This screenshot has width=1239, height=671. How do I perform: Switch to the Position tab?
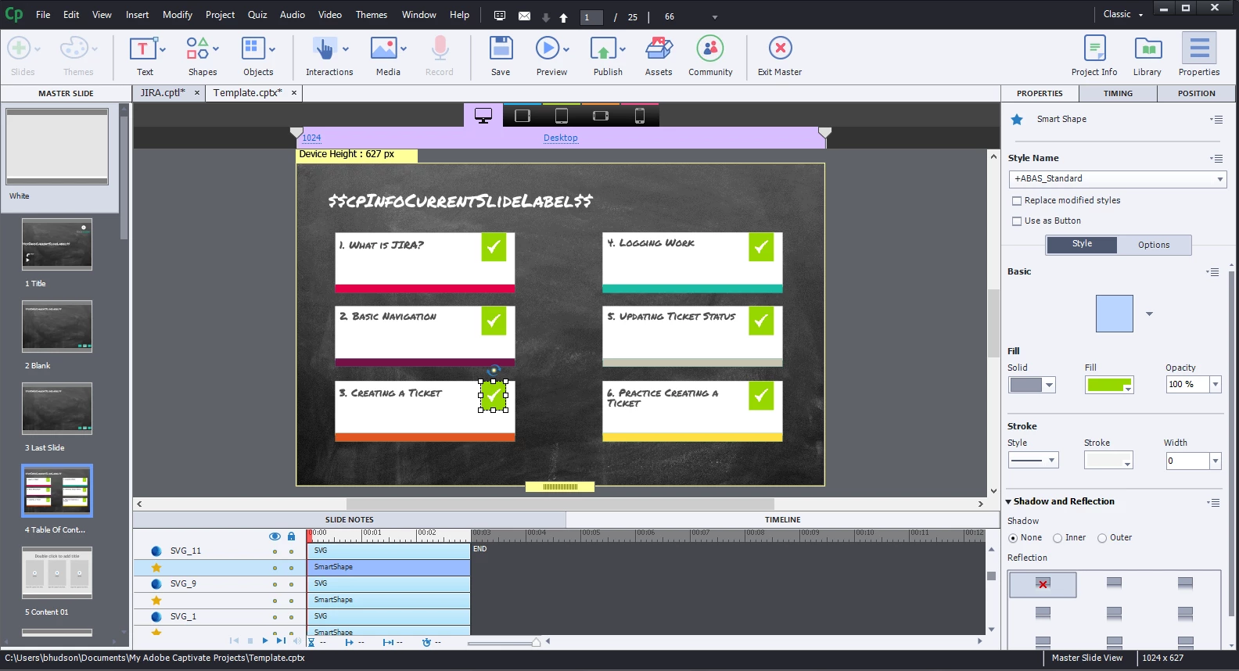coord(1197,94)
